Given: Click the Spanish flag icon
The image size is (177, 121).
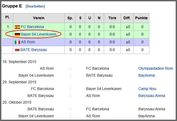Looking at the screenshot, I should point(17,27).
